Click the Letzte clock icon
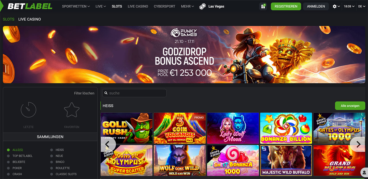The width and height of the screenshot is (368, 179). 28,110
